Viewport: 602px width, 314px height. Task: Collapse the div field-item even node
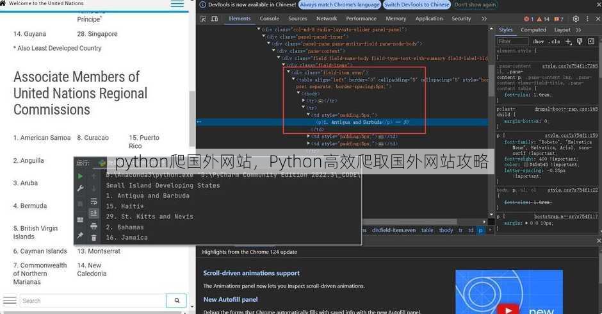point(289,72)
